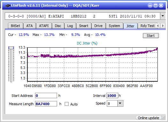The width and height of the screenshot is (168, 122).
Task: Click the Avg value 10.4%
Action: (100, 35)
